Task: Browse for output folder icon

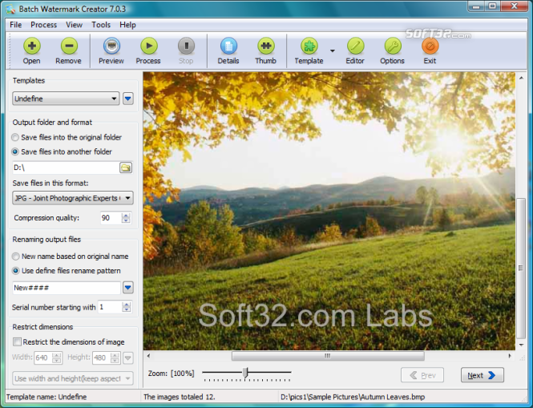Action: point(126,168)
